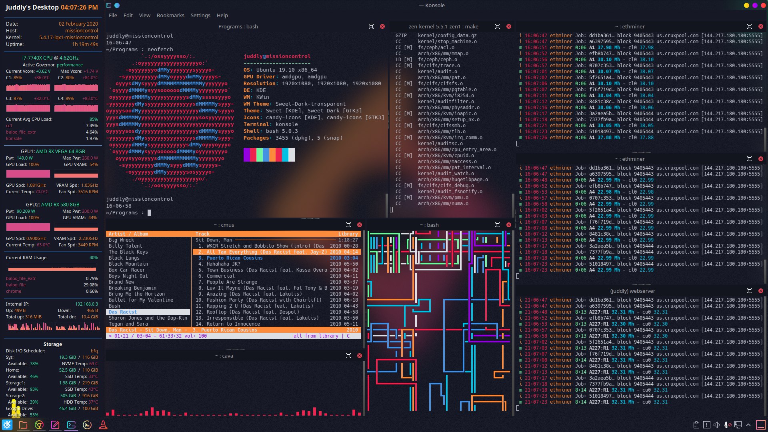Screen dimensions: 768x432
Task: Open the File menu
Action: [113, 15]
